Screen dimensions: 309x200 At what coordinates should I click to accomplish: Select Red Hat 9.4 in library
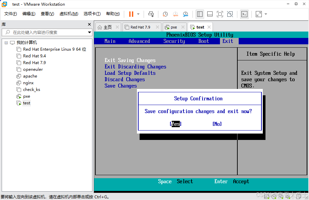34,56
